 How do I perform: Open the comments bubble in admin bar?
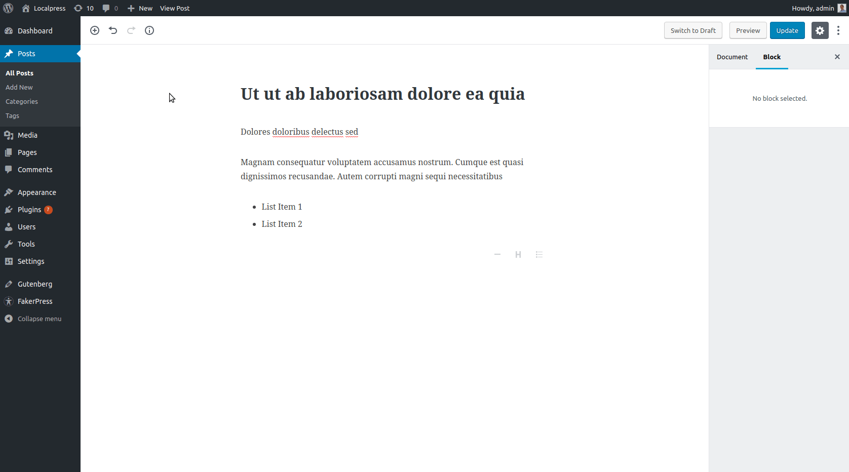click(x=110, y=8)
